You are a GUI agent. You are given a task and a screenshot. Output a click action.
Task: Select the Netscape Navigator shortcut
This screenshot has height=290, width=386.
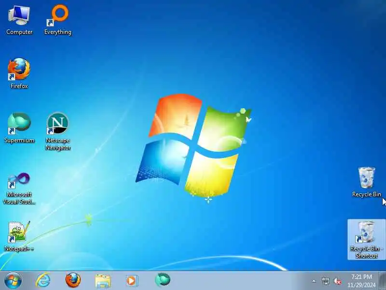pyautogui.click(x=58, y=131)
